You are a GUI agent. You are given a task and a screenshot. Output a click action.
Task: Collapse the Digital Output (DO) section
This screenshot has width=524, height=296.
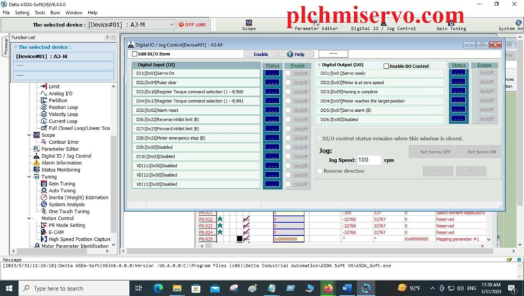[x=319, y=65]
